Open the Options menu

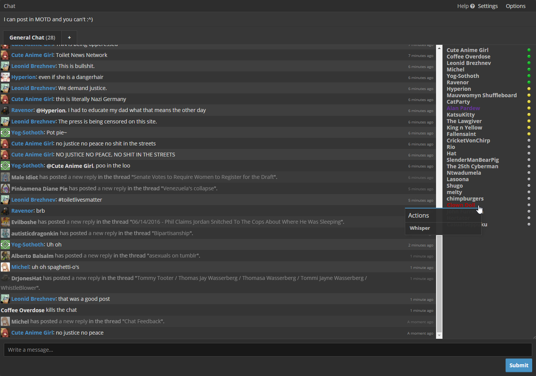tap(515, 6)
